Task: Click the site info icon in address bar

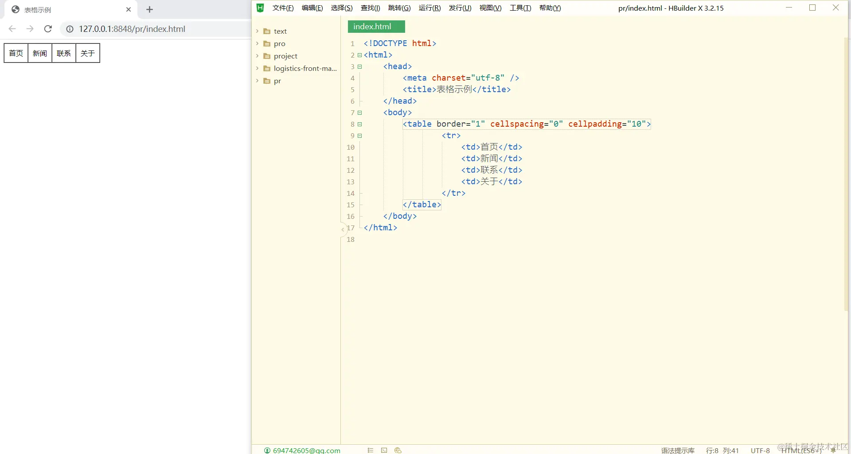Action: tap(70, 29)
